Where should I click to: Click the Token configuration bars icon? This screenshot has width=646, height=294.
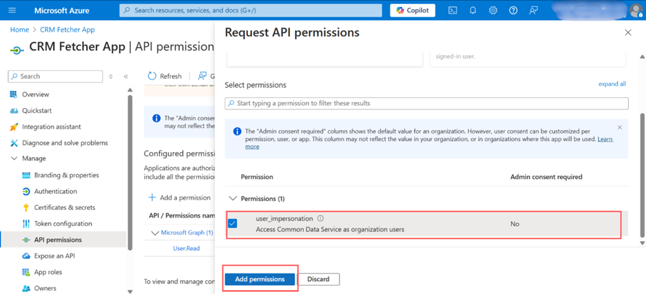(26, 224)
